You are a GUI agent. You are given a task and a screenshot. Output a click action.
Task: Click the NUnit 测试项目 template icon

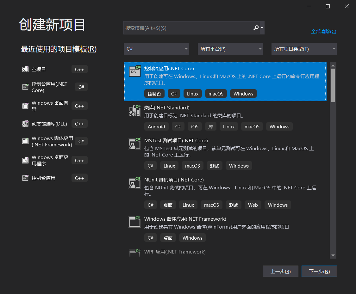(x=134, y=182)
